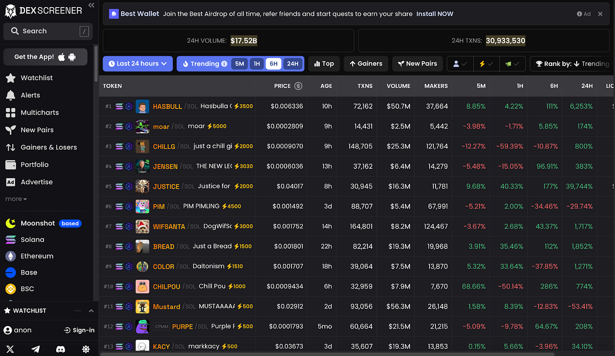
Task: Sort by the AGE column header
Action: click(326, 86)
